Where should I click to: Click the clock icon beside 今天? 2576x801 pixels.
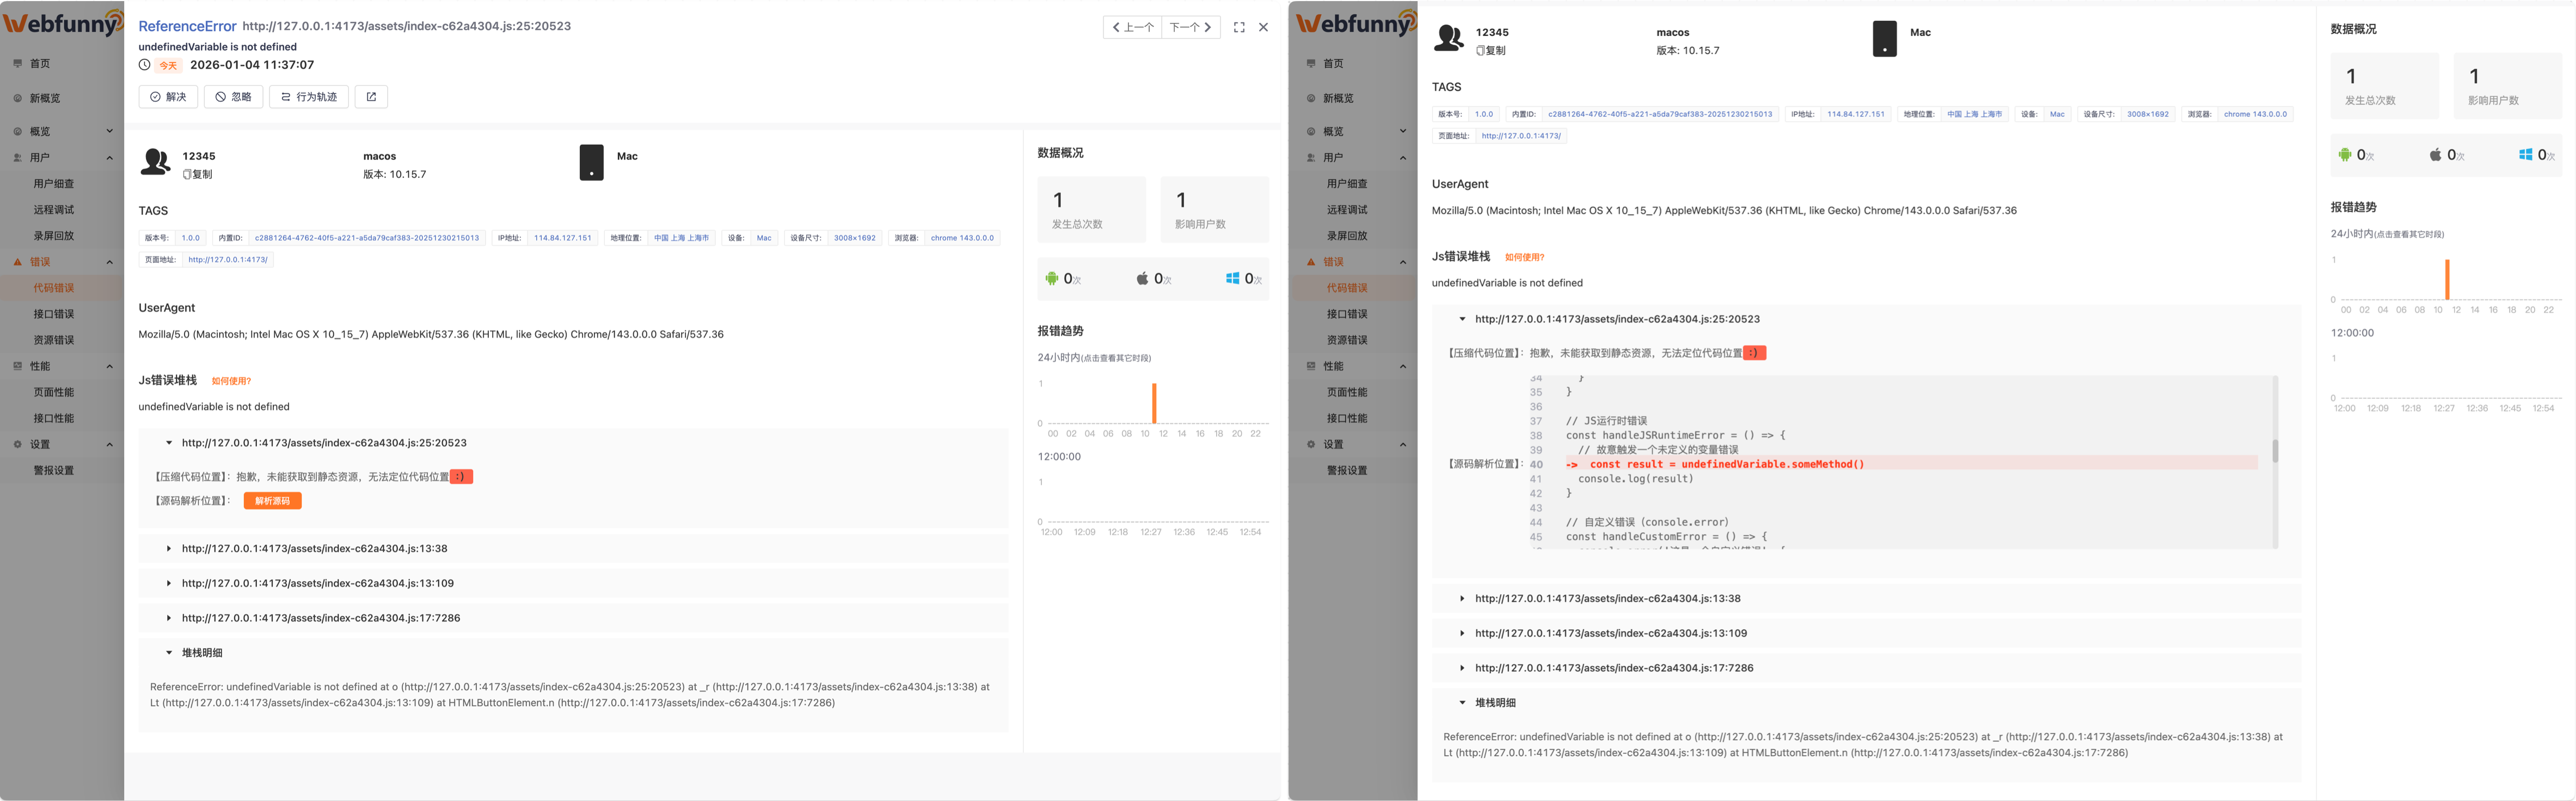click(145, 65)
